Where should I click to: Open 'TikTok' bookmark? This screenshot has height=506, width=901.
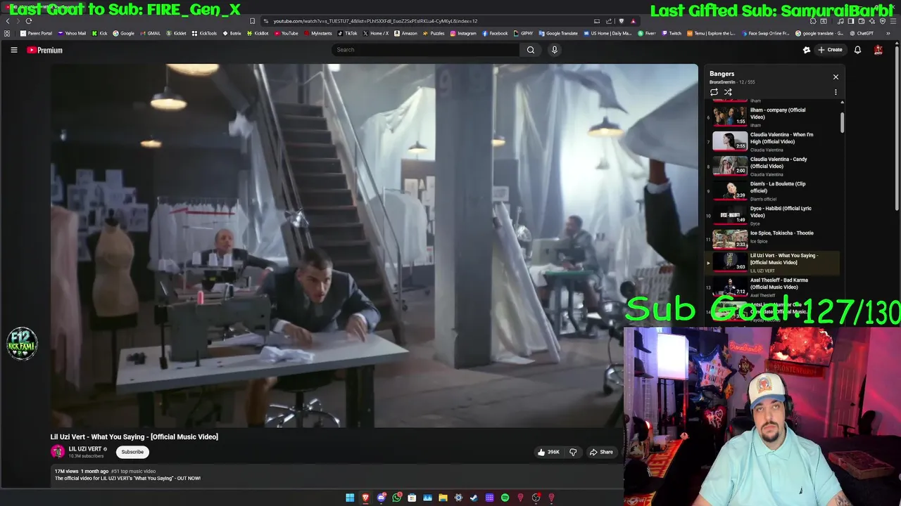pos(348,33)
